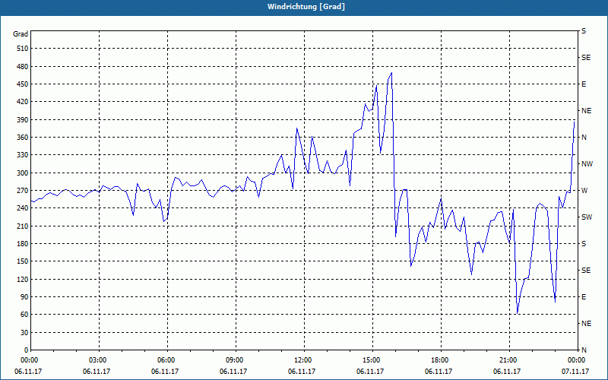Click the 07.11.17 date label

coord(575,372)
